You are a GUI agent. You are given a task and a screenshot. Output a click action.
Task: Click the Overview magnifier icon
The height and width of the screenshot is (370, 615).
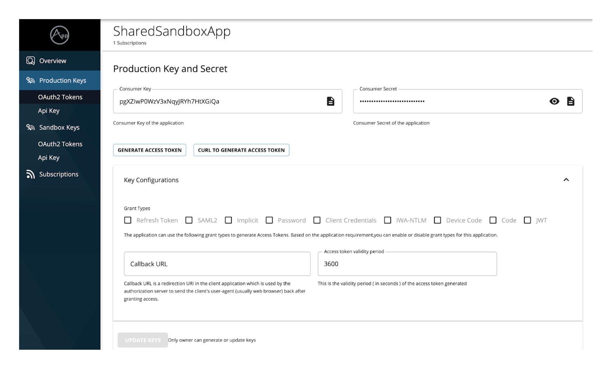tap(31, 60)
